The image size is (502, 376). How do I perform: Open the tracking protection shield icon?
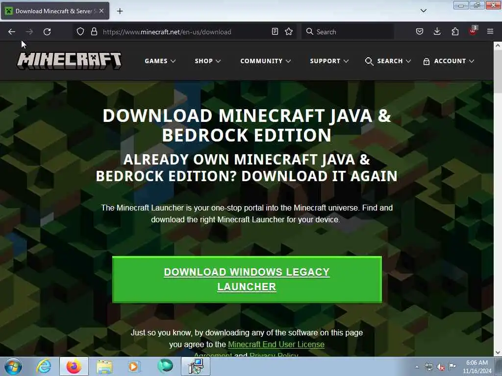(x=80, y=31)
